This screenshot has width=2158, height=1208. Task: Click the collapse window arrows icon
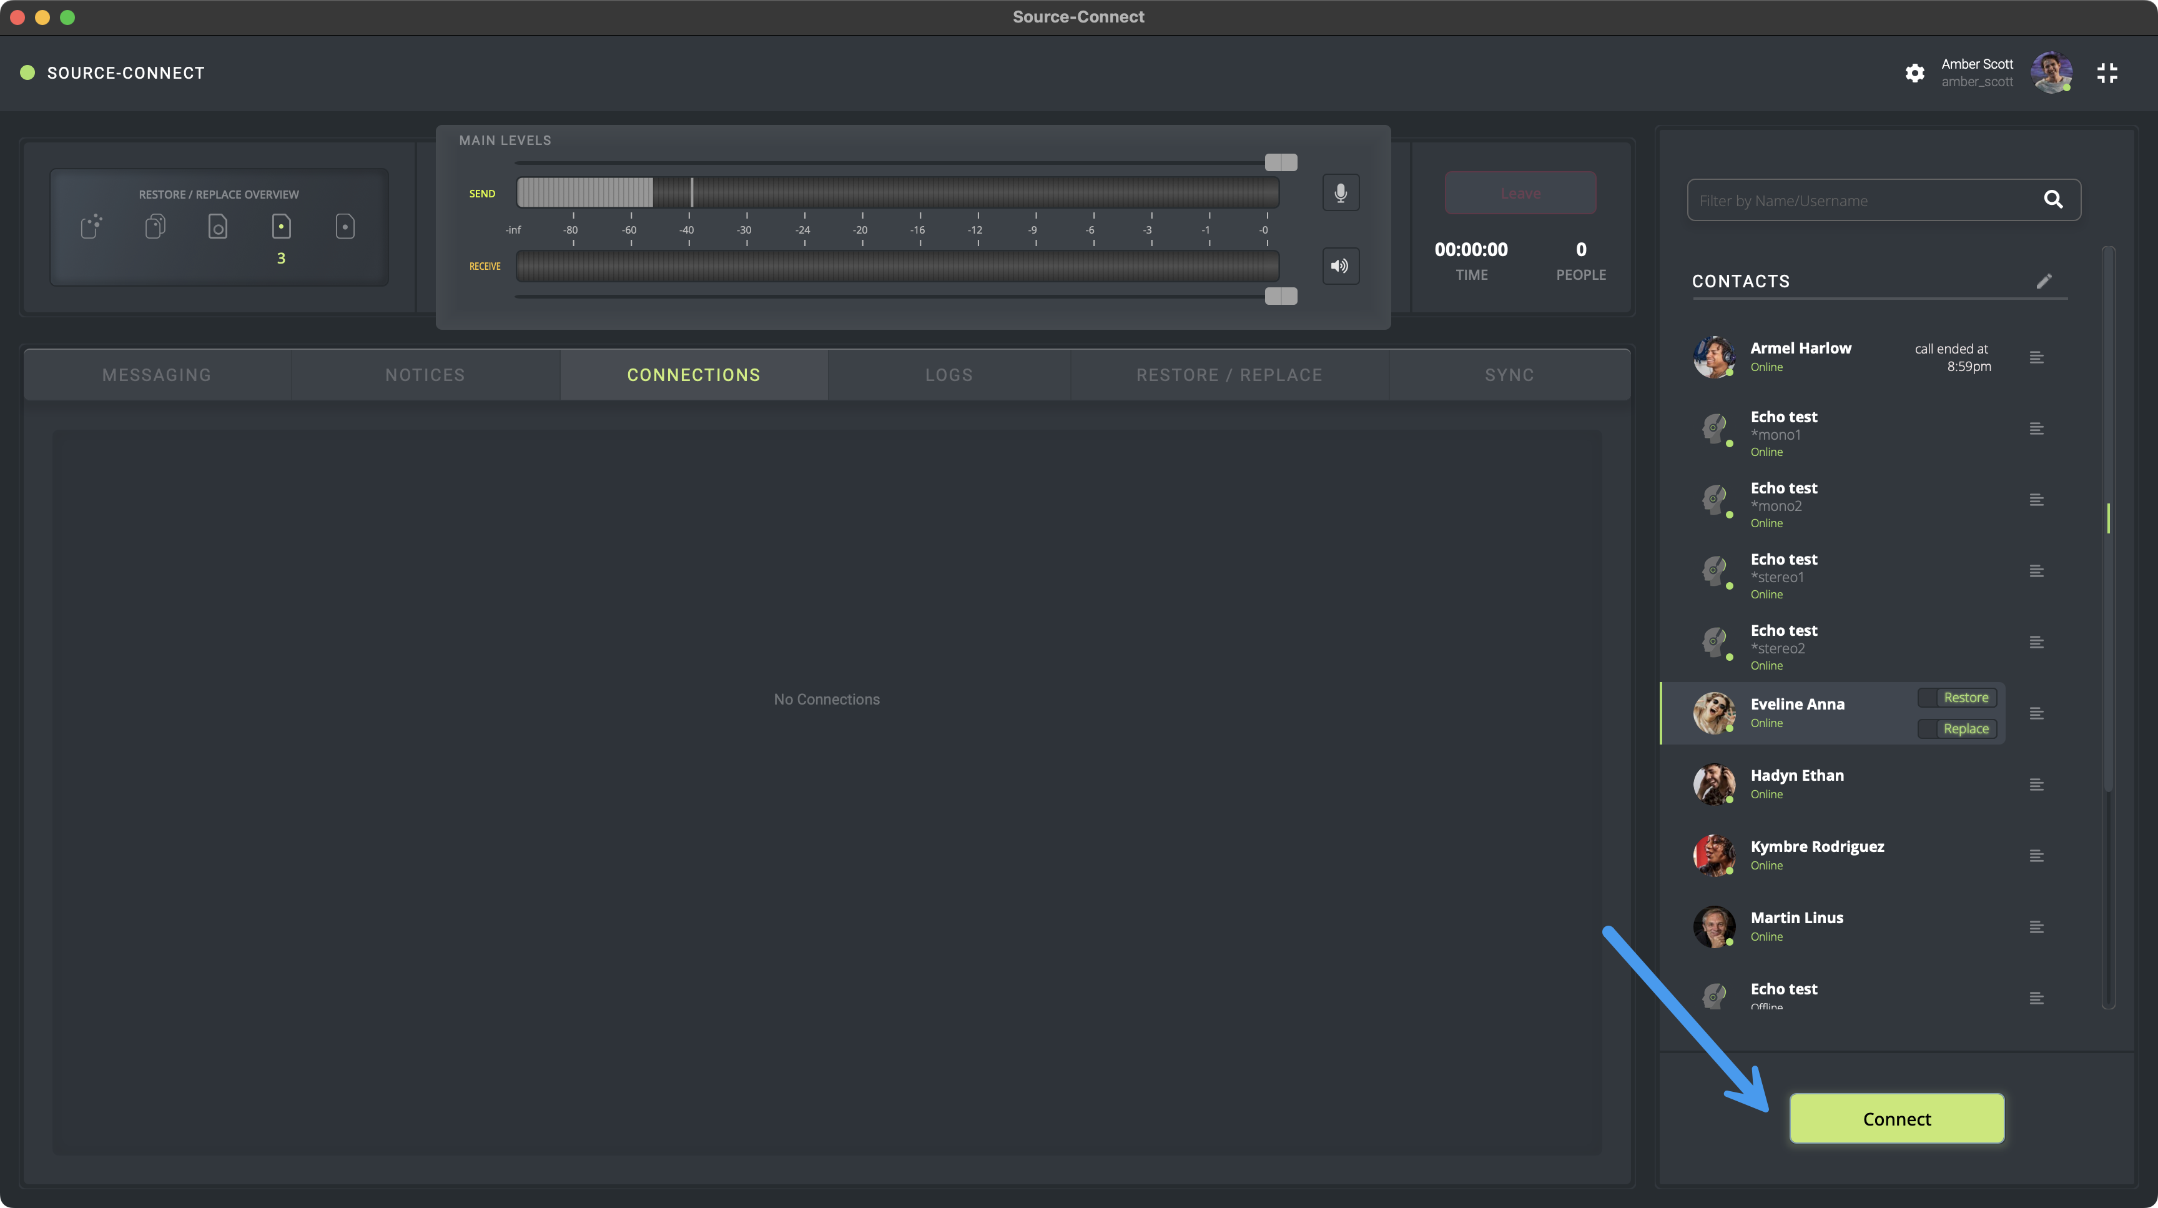[x=2107, y=73]
